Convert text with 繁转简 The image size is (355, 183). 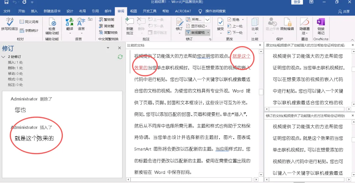click(x=106, y=19)
